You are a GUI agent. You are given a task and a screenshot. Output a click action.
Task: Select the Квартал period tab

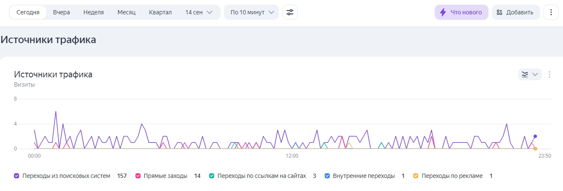[160, 12]
